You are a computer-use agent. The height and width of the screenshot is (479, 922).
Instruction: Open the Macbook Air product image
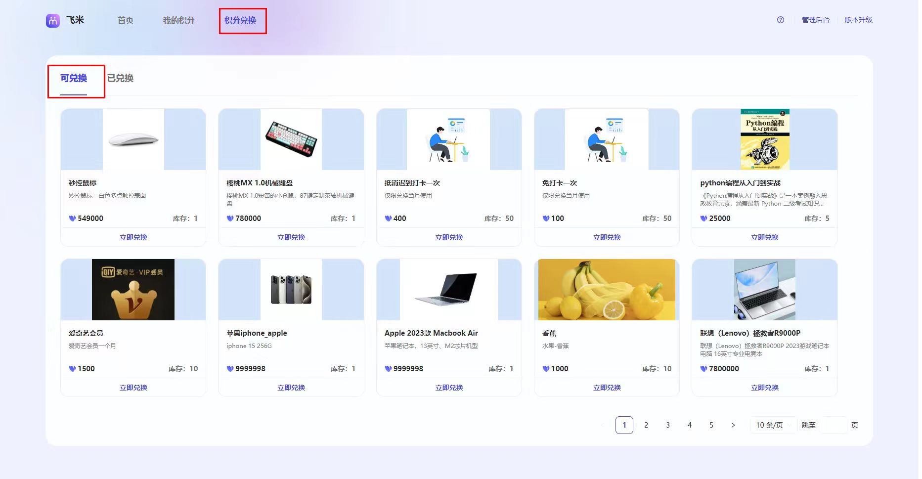449,290
